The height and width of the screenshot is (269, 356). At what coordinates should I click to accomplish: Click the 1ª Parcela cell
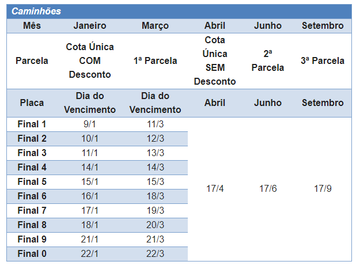point(155,60)
